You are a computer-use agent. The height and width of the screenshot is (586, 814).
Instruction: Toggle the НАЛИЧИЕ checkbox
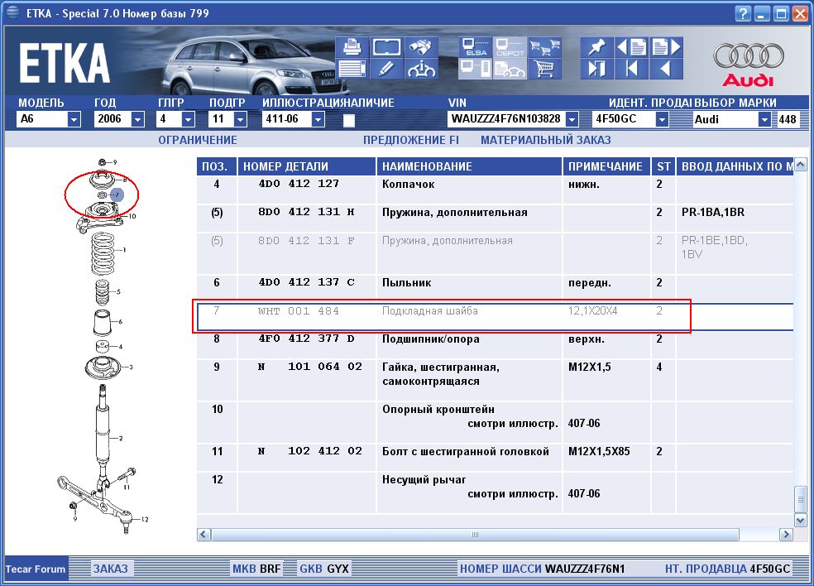point(349,120)
